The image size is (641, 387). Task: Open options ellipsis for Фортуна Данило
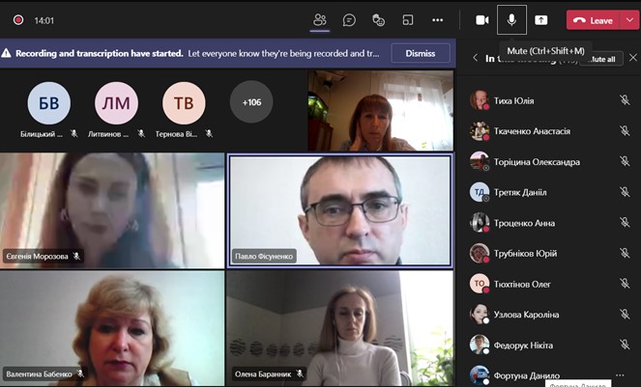(x=620, y=375)
